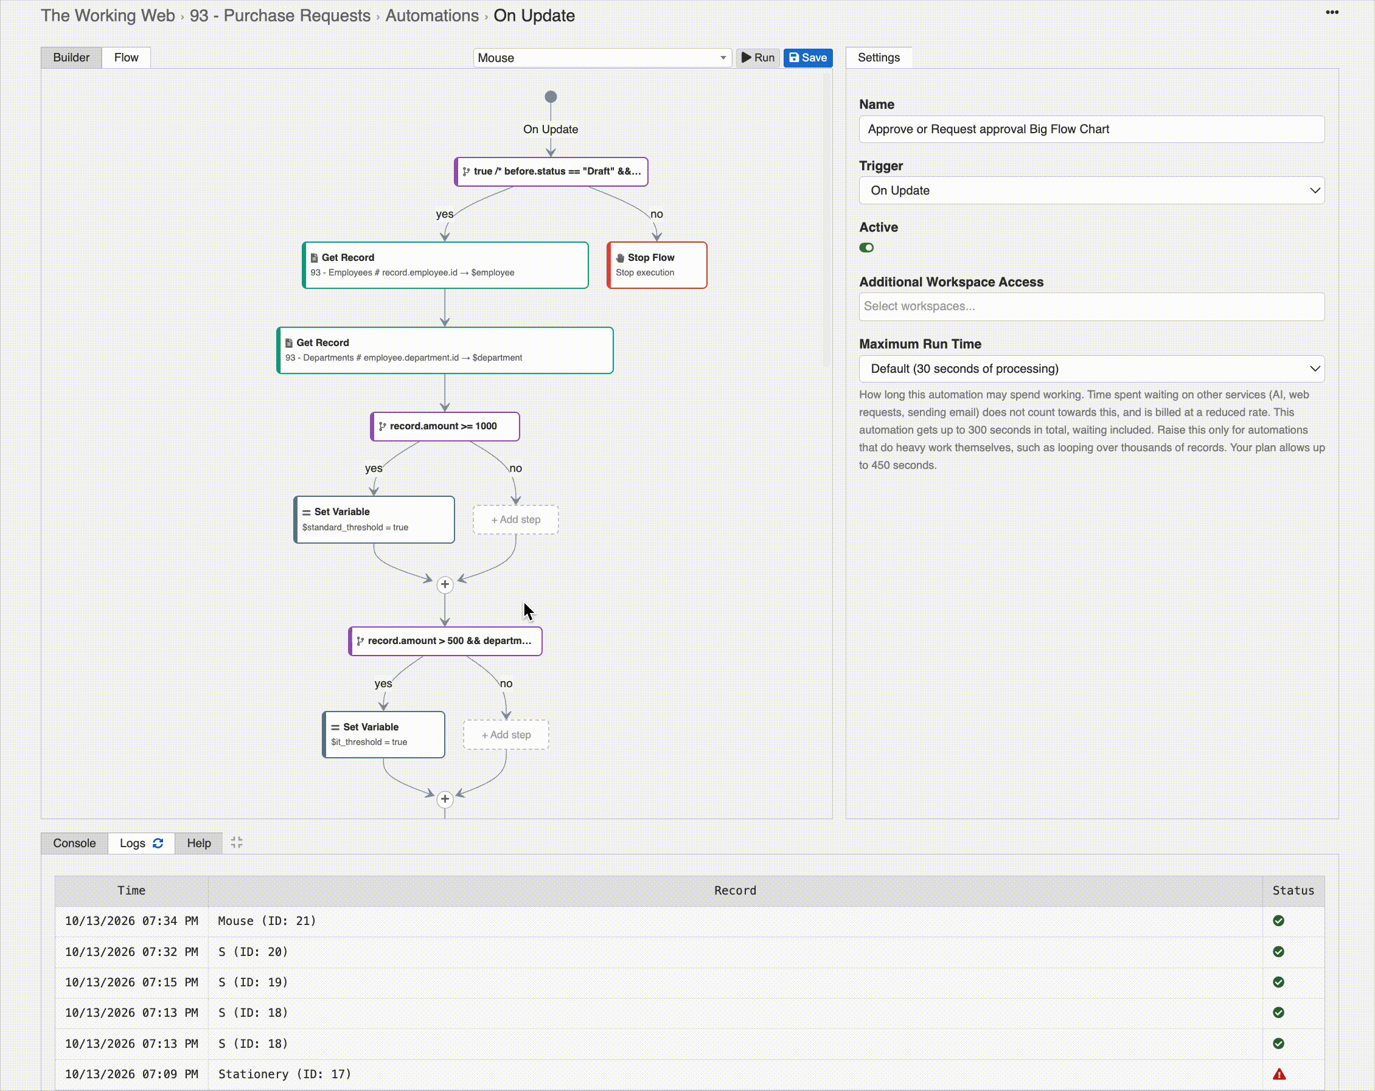This screenshot has height=1091, width=1375.
Task: Click the blue Save button
Action: tap(807, 57)
